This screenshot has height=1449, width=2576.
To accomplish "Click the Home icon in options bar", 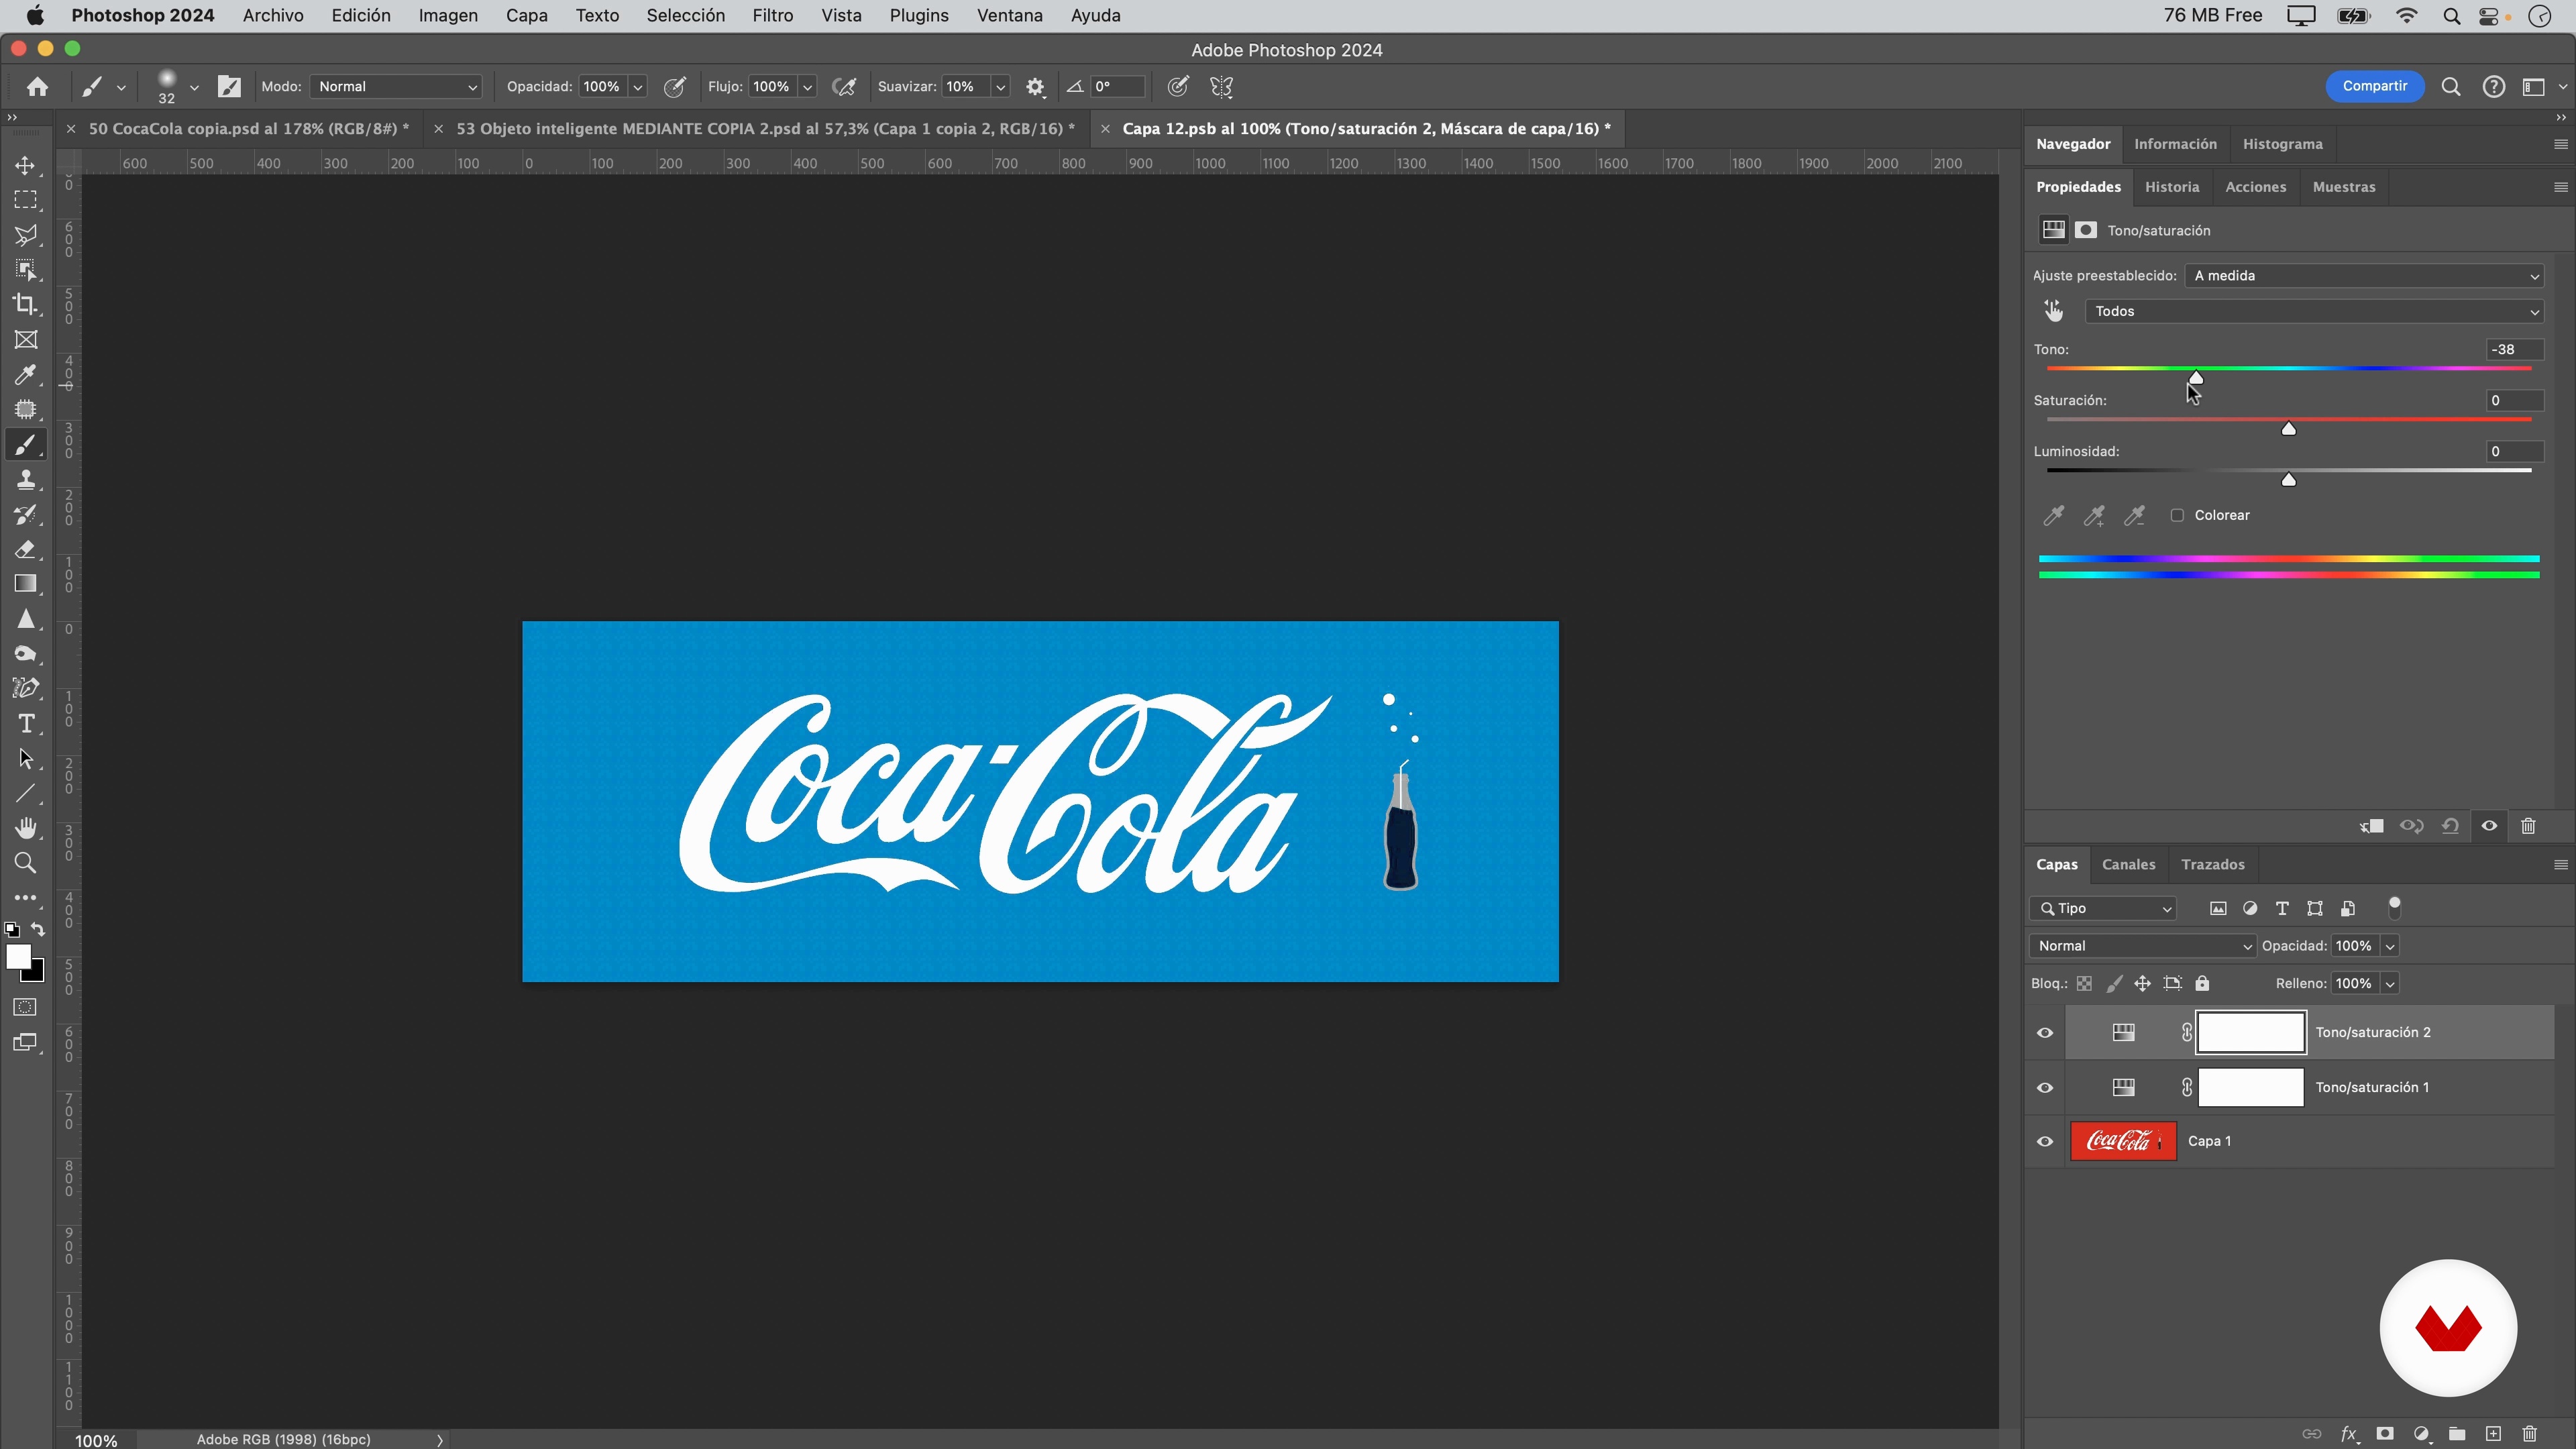I will point(37,87).
